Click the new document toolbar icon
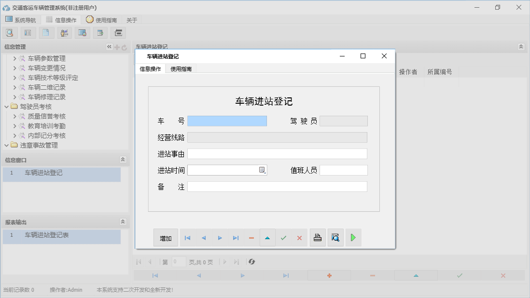The width and height of the screenshot is (530, 298). click(46, 32)
